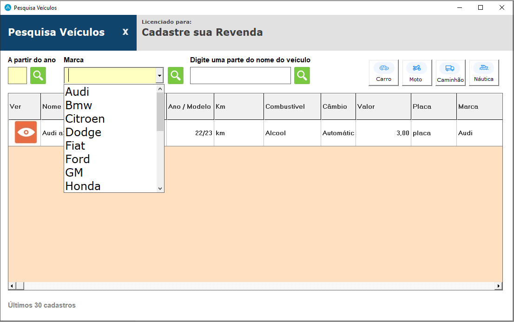Select Audi from the brand list

110,92
